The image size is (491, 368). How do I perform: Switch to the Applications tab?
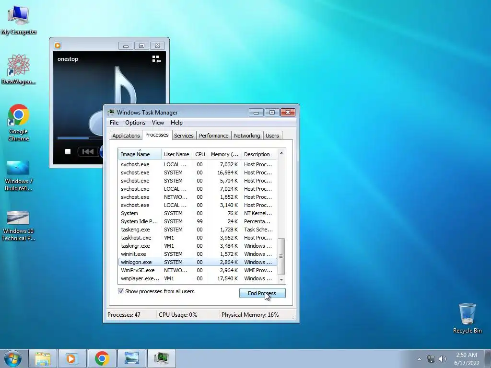[x=126, y=136]
